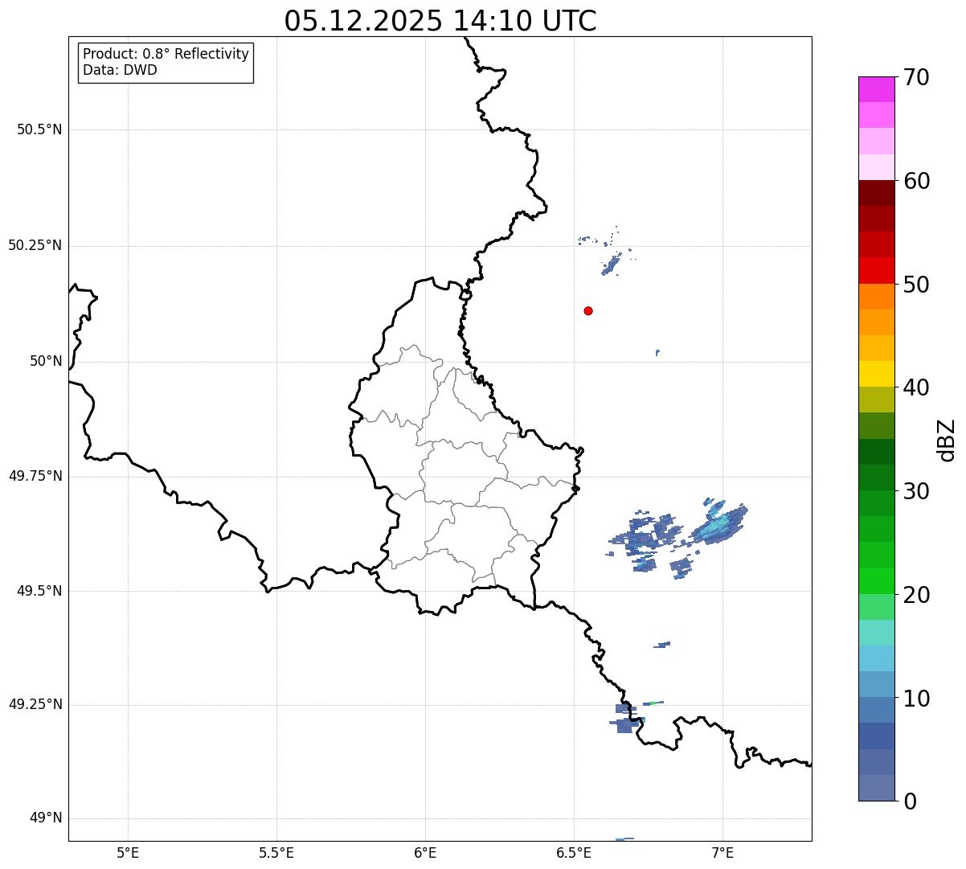The height and width of the screenshot is (869, 966).
Task: Click the 6°E longitude label
Action: 425,852
